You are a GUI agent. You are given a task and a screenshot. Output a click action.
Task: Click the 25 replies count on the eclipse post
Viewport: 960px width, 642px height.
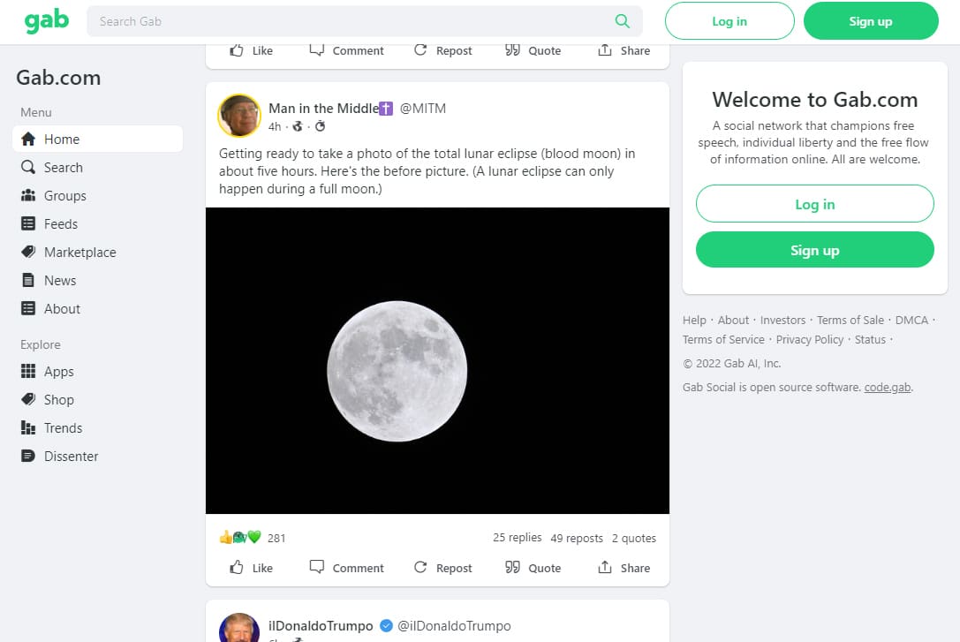pyautogui.click(x=517, y=537)
